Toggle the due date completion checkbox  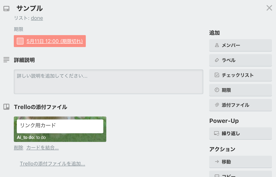19,41
